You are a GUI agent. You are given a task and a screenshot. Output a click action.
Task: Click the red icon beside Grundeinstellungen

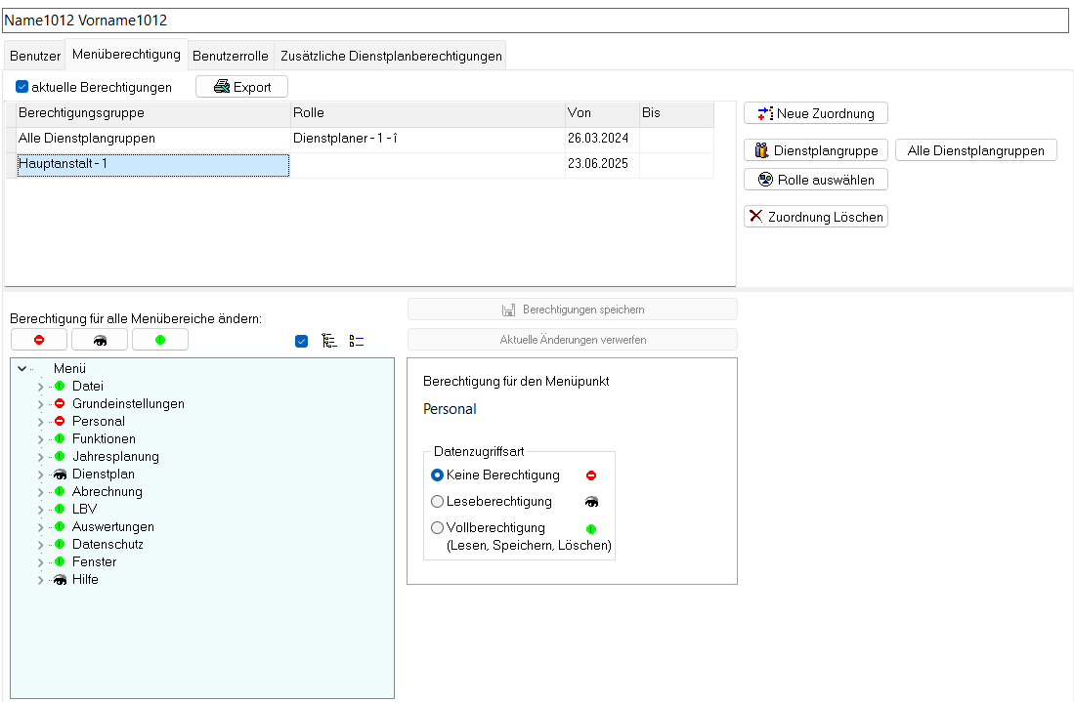60,404
